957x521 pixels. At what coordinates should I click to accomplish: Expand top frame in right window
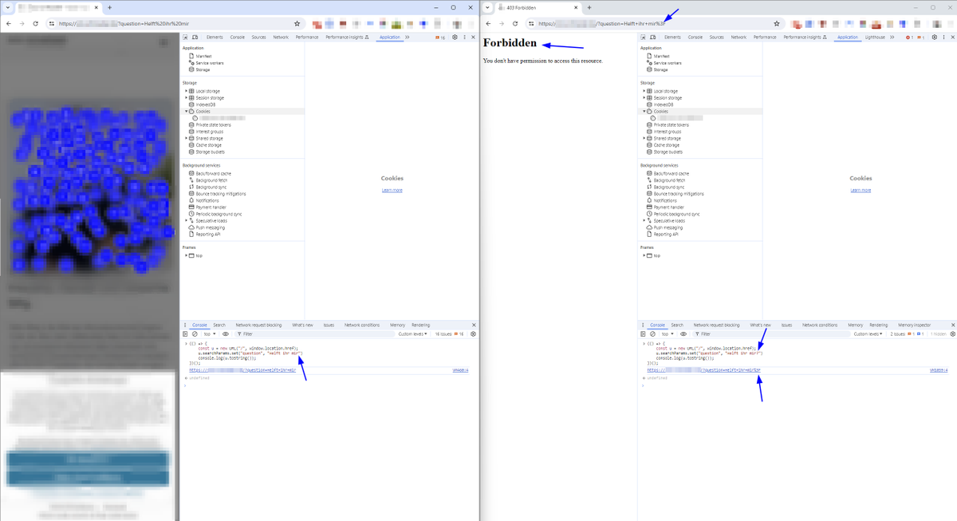pos(644,255)
